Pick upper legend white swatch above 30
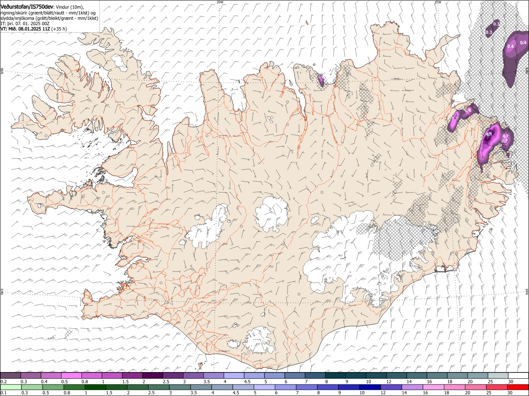This screenshot has height=396, width=529. 517,376
